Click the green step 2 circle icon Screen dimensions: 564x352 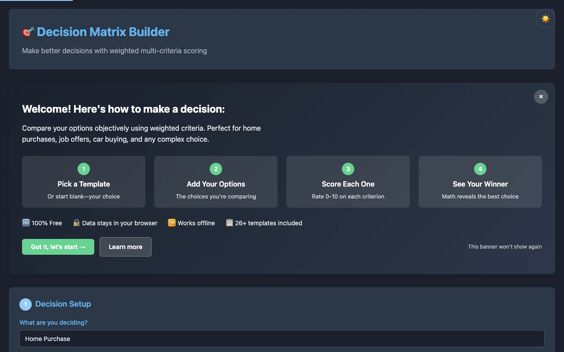coord(216,169)
